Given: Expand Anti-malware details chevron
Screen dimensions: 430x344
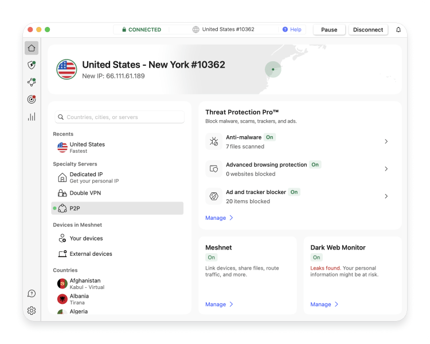Looking at the screenshot, I should tap(386, 141).
